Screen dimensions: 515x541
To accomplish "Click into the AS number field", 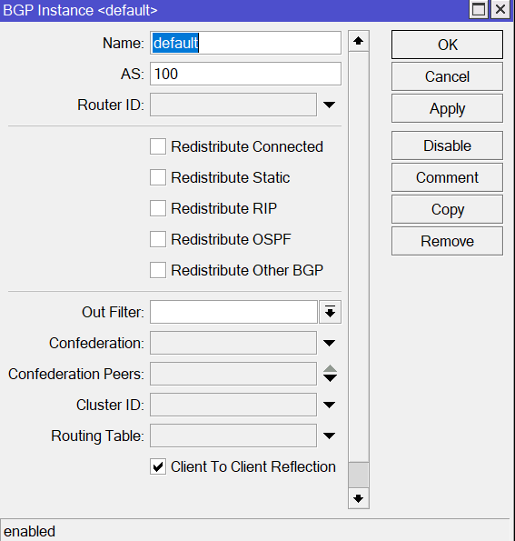I will click(x=245, y=74).
